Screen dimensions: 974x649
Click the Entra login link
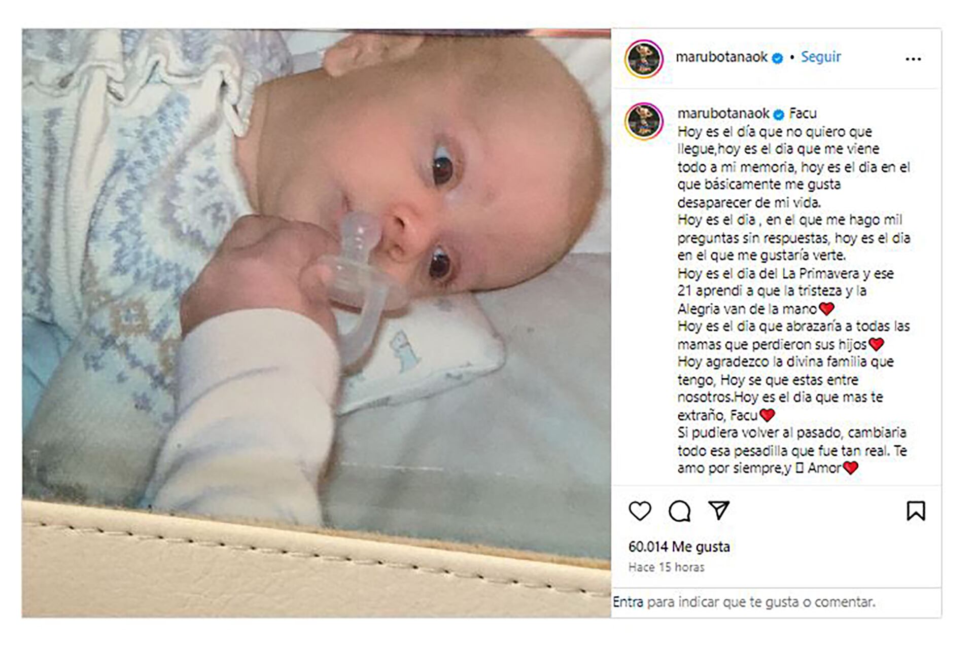pos(628,602)
